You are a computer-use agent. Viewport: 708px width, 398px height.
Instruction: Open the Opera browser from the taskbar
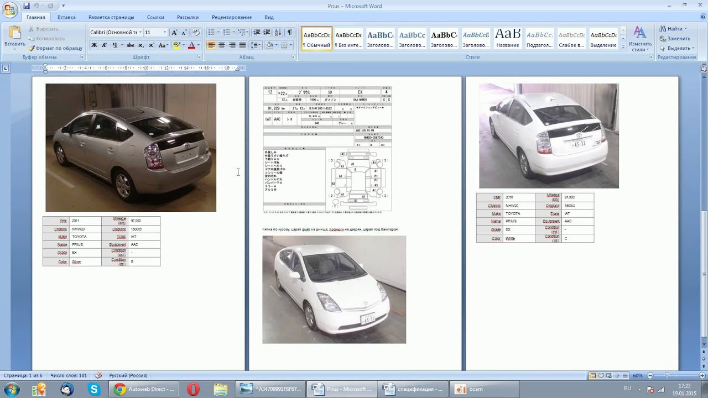pyautogui.click(x=193, y=389)
